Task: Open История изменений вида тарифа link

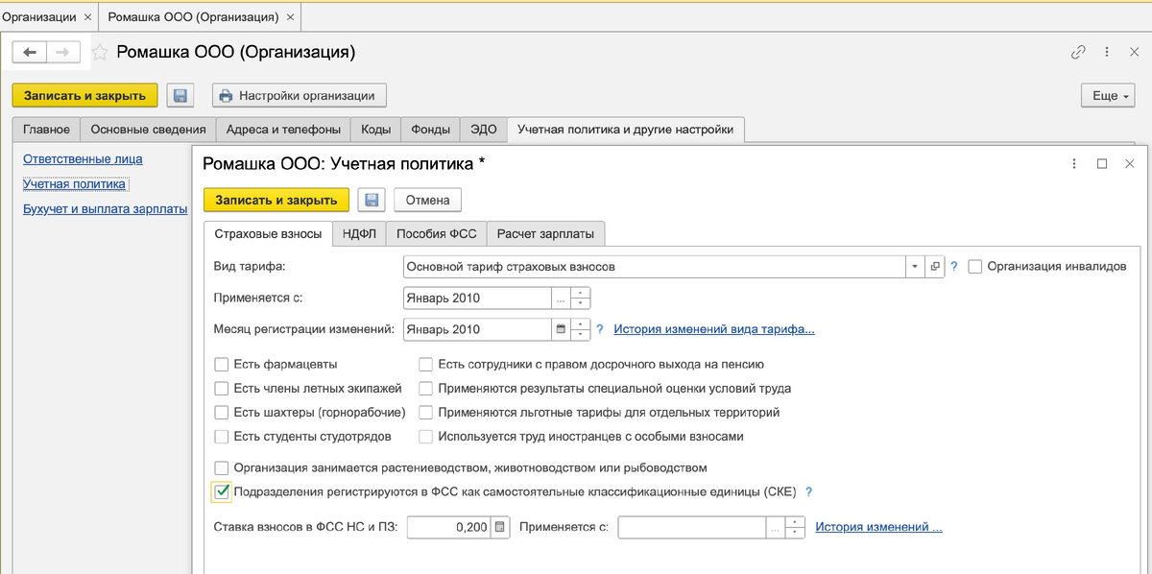Action: pos(714,329)
